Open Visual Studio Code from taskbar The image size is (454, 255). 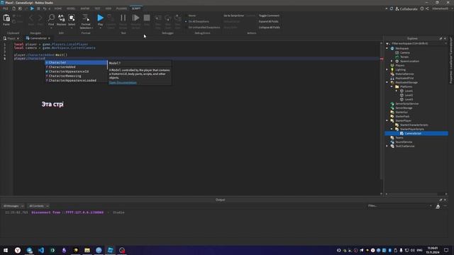[41, 250]
